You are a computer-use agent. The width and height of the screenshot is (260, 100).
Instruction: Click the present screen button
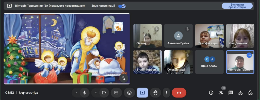[142, 93]
